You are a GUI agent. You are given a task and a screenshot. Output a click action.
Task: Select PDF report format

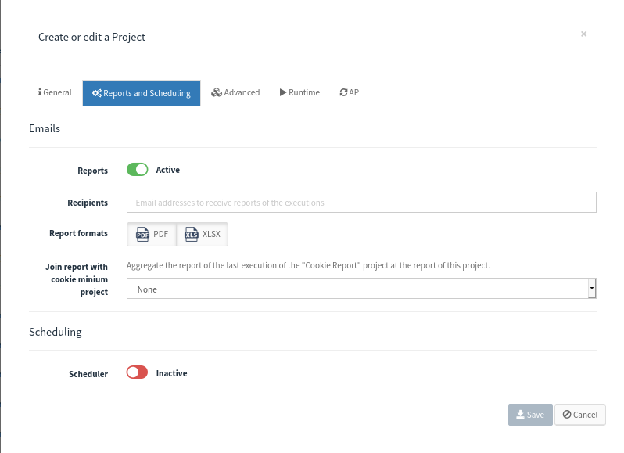click(x=152, y=234)
